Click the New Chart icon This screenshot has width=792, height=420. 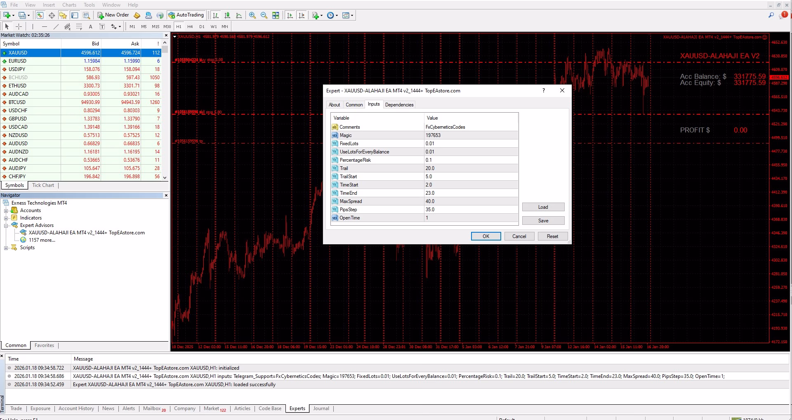(x=7, y=15)
